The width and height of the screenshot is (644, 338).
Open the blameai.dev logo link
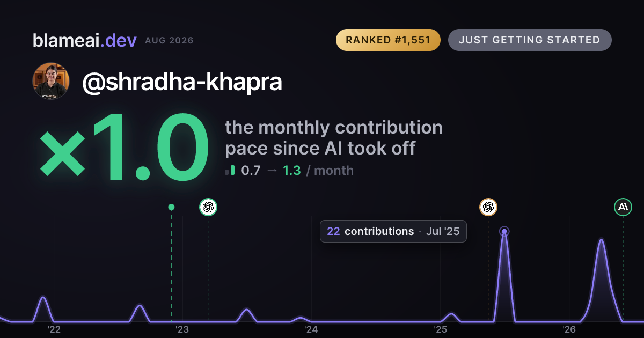(84, 40)
